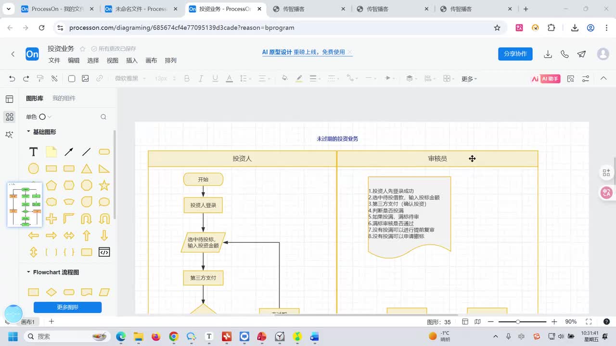This screenshot has height=346, width=616.
Task: Open the 编辑 menu
Action: 74,61
